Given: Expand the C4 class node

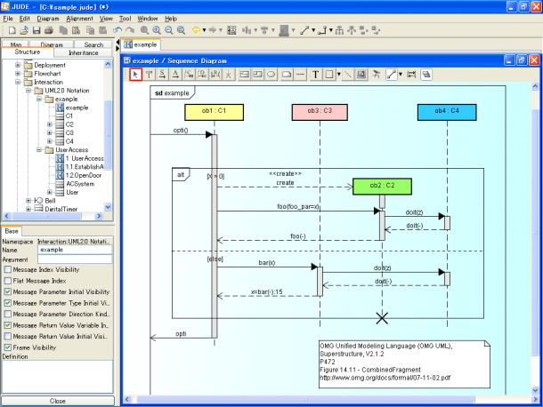Looking at the screenshot, I should pyautogui.click(x=50, y=141).
